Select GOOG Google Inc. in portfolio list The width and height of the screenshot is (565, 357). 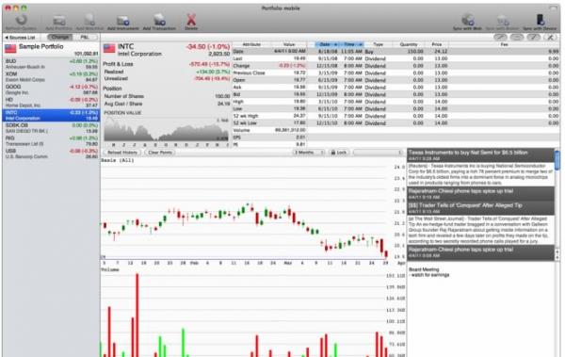point(51,89)
